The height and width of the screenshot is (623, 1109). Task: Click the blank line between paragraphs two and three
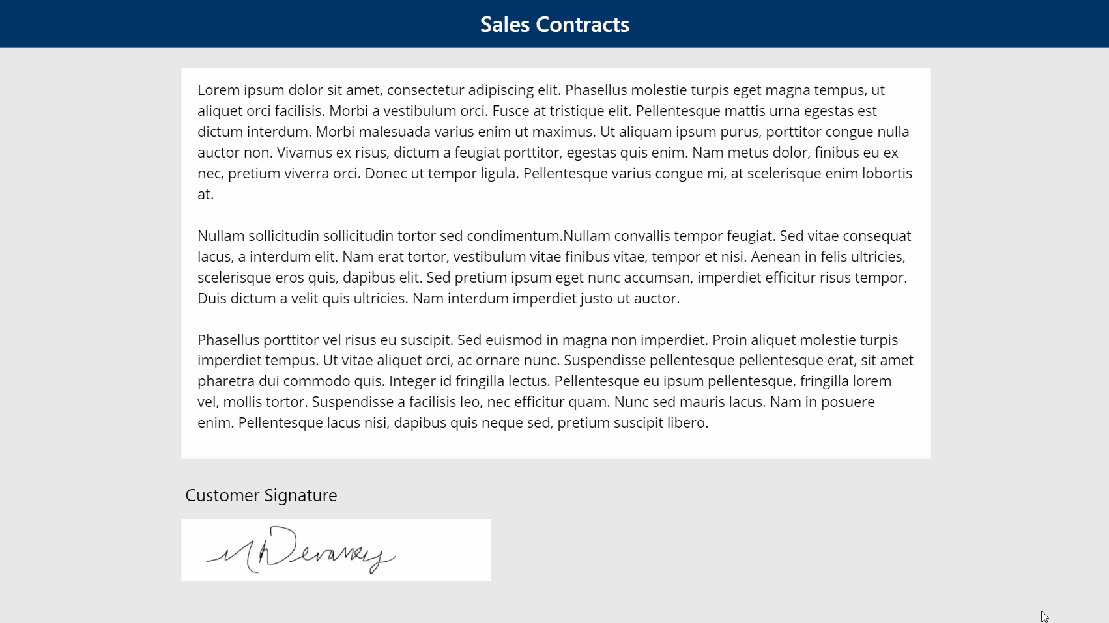pyautogui.click(x=556, y=319)
